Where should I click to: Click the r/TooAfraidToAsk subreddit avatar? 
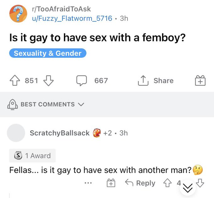(18, 13)
